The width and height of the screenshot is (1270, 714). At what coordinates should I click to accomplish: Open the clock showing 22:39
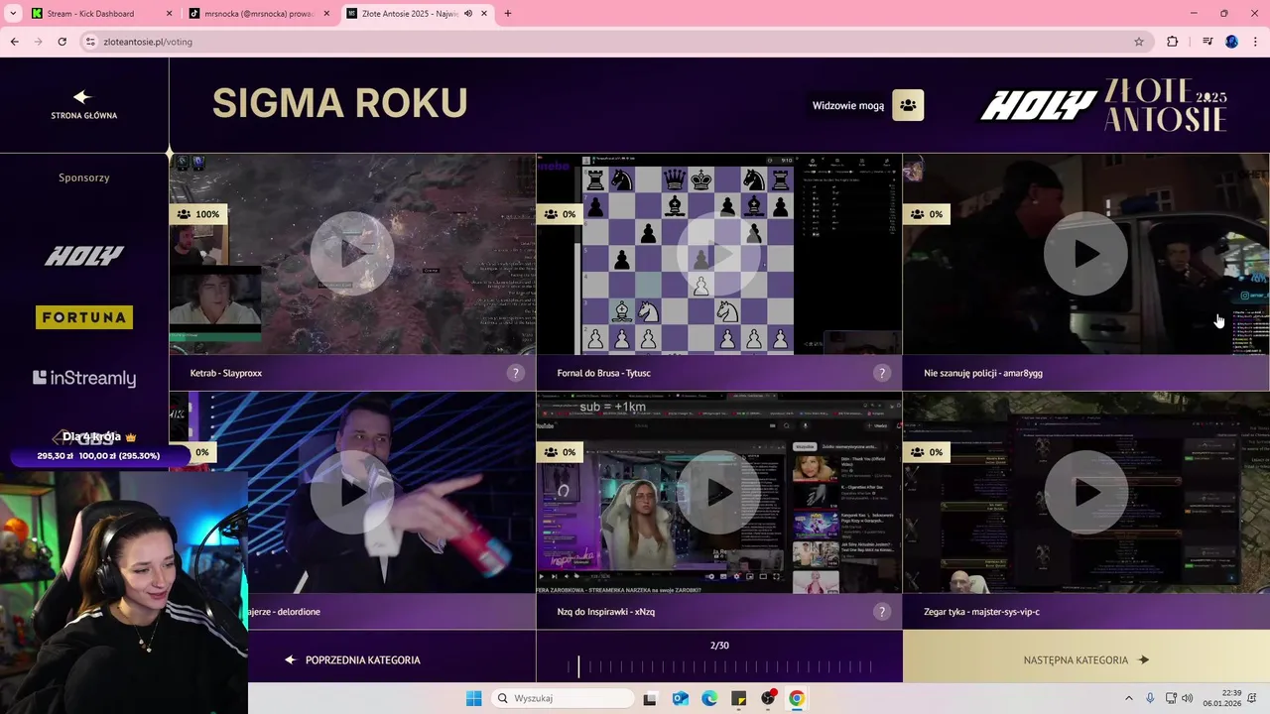coord(1224,698)
